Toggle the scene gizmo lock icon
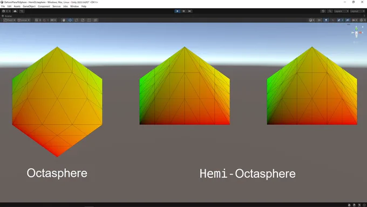 pyautogui.click(x=363, y=27)
